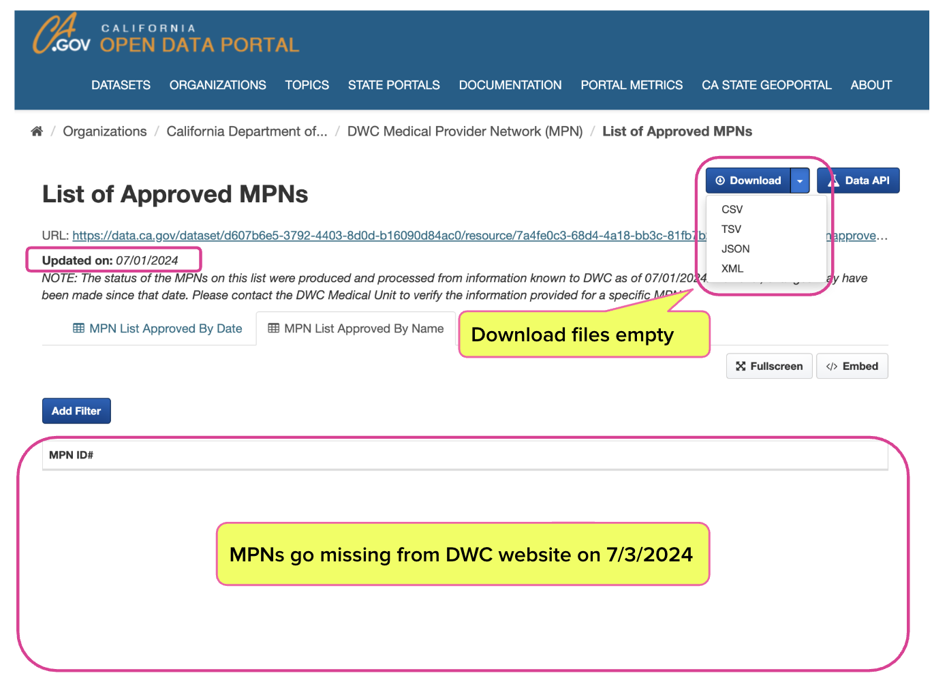Open CA STATE GEOPORTAL link
The width and height of the screenshot is (932, 684).
point(766,85)
